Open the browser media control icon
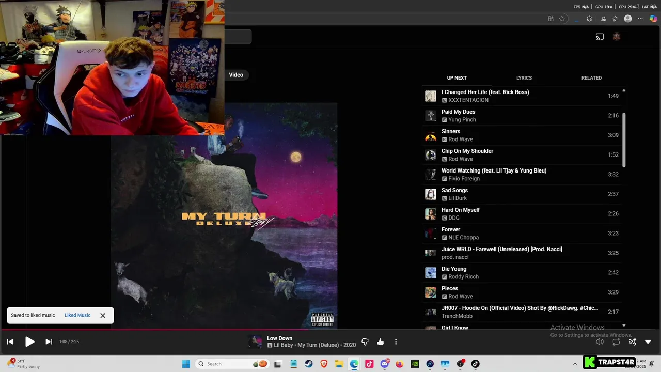Viewport: 661px width, 372px height. tap(603, 19)
